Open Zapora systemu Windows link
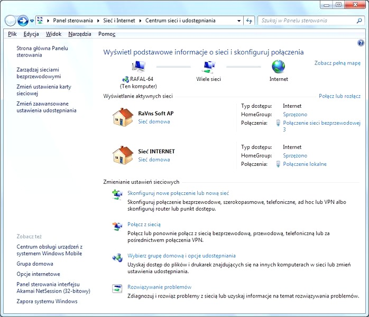The image size is (369, 317). point(47,301)
